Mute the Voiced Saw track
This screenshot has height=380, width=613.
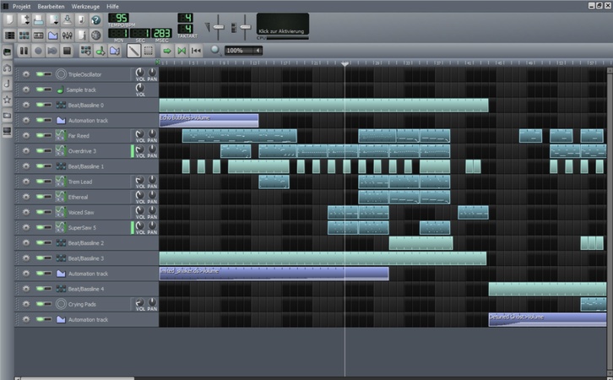pyautogui.click(x=40, y=212)
